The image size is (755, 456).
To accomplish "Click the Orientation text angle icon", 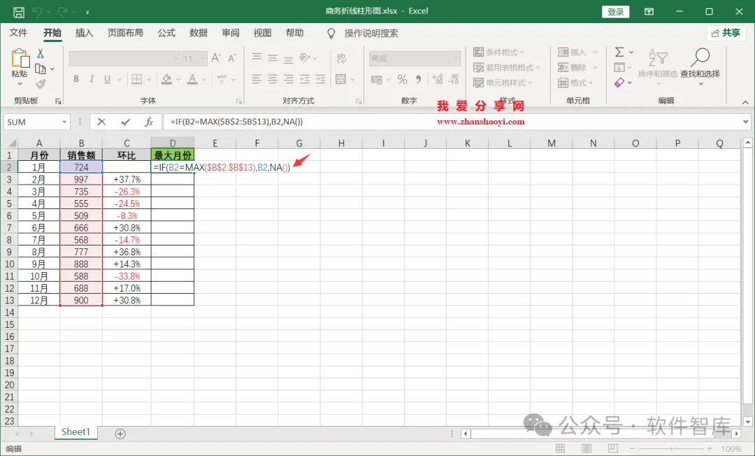I will [x=305, y=58].
